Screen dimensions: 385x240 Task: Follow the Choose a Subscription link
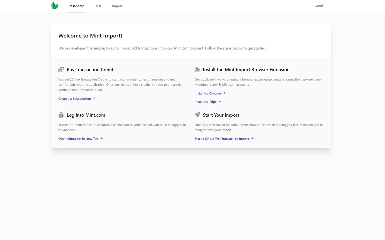tap(75, 99)
